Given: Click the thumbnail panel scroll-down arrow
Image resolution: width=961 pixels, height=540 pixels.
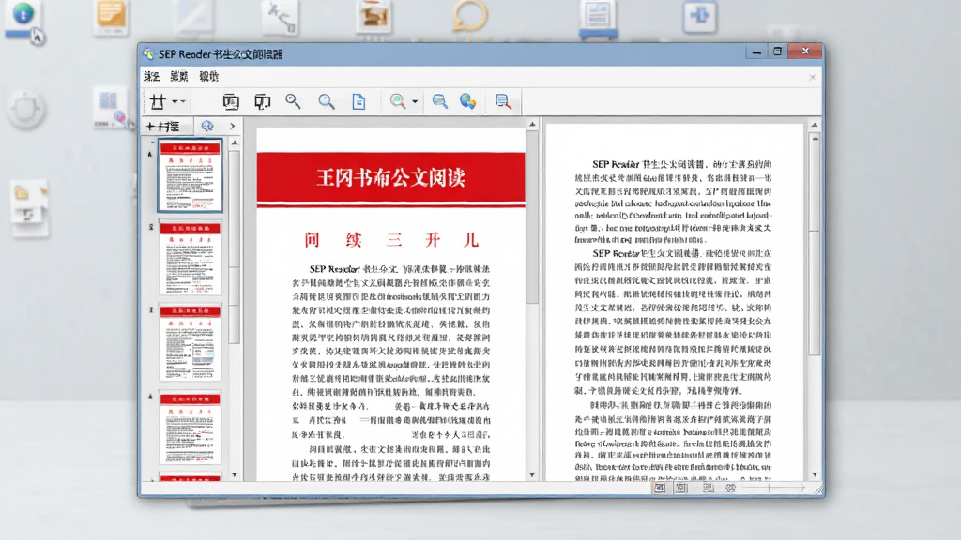Looking at the screenshot, I should click(x=235, y=475).
